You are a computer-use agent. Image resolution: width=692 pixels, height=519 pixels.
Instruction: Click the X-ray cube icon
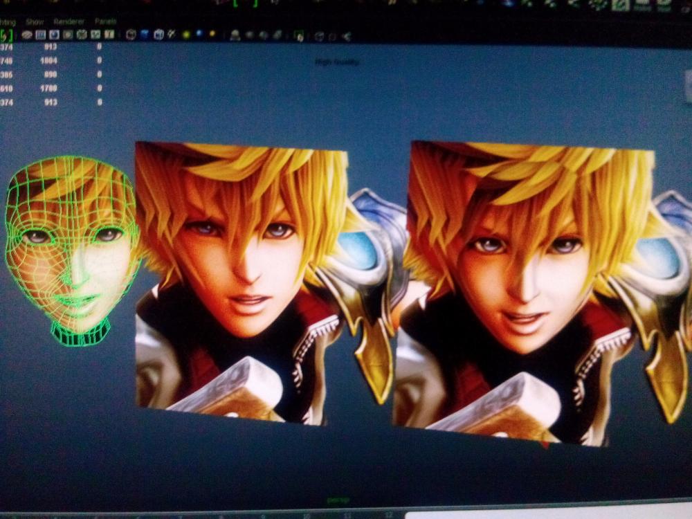[320, 36]
